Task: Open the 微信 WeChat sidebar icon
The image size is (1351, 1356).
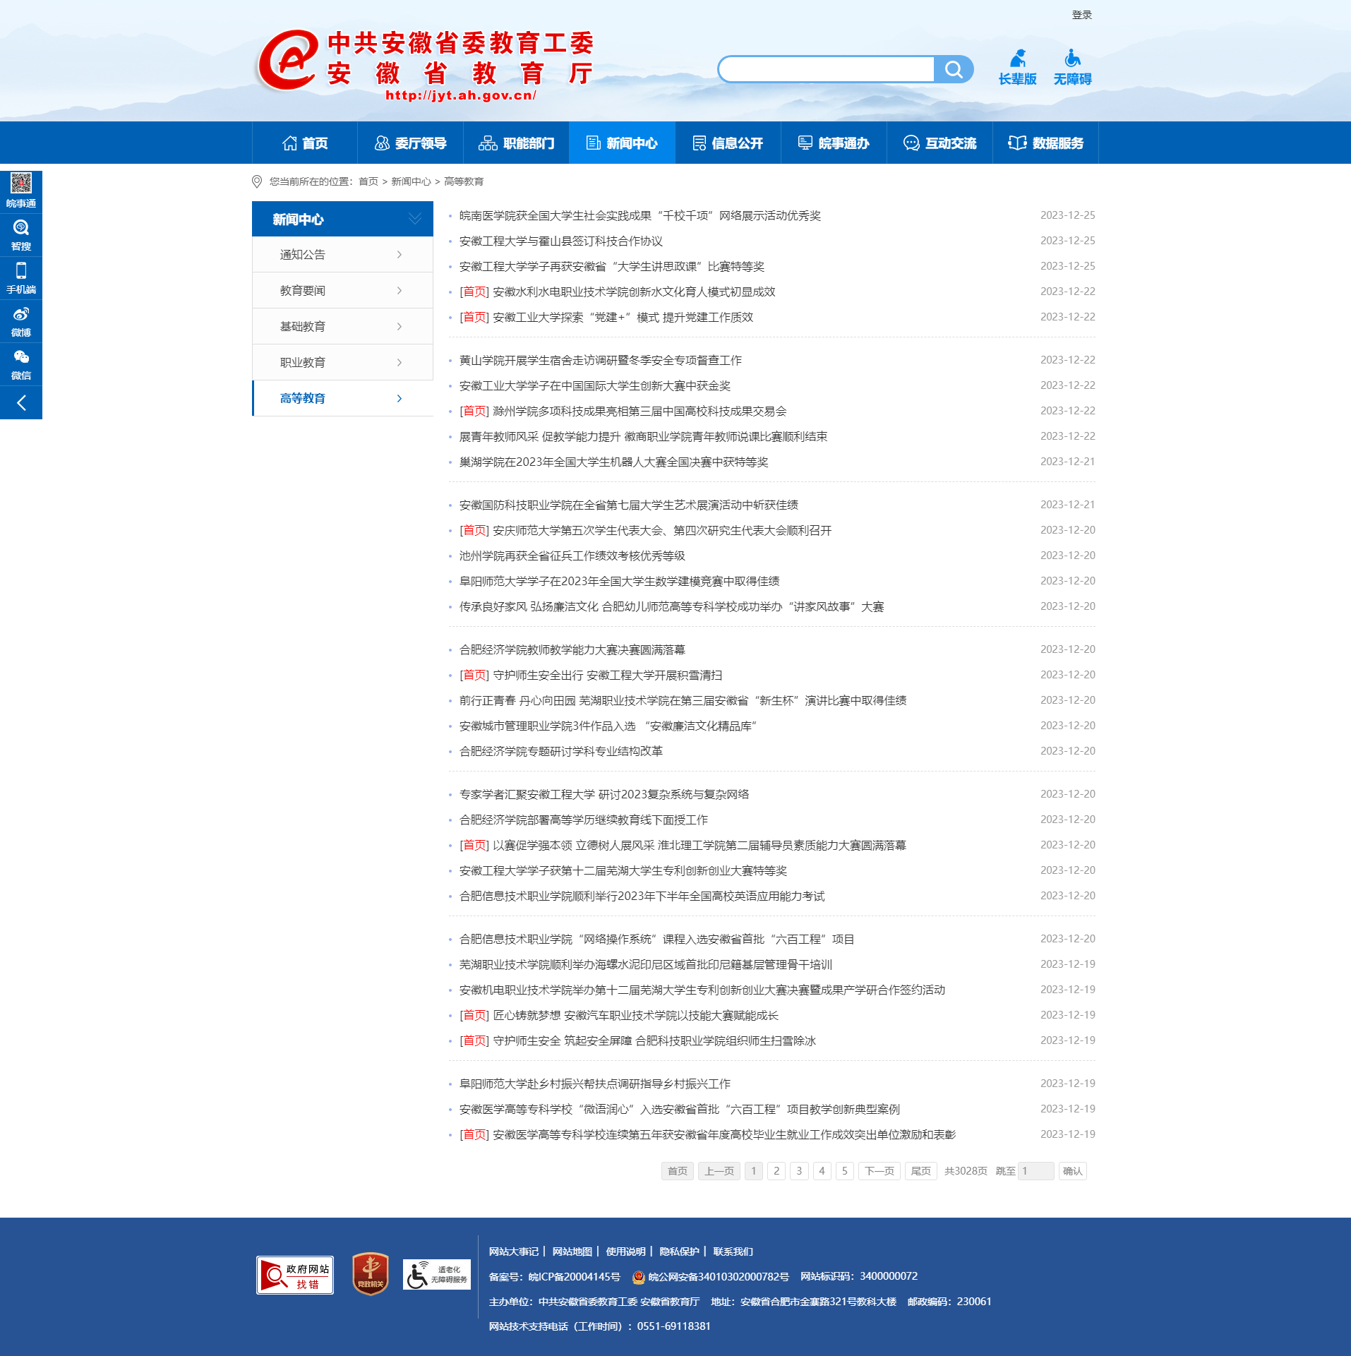Action: point(21,364)
